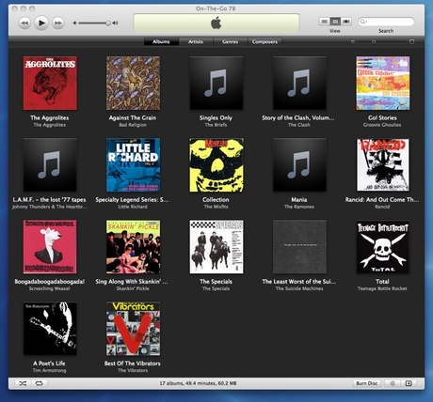Viewport: 433px width, 402px height.
Task: Click the large artwork icon beside size slider
Action: coord(411,41)
